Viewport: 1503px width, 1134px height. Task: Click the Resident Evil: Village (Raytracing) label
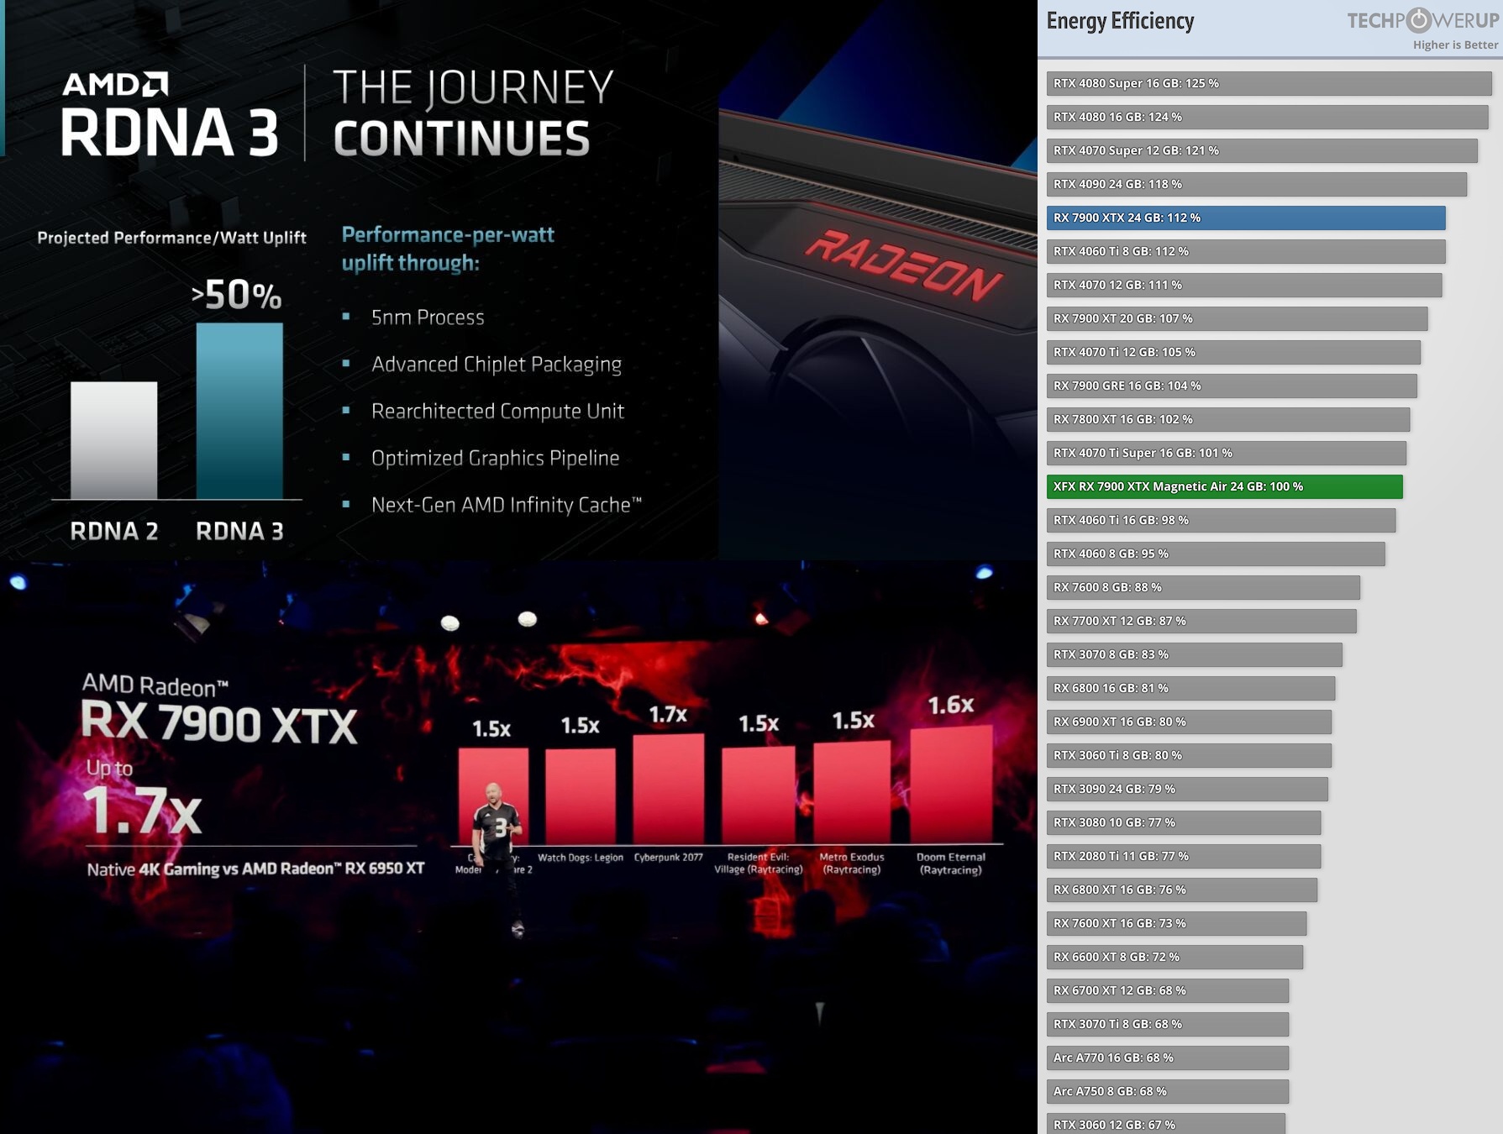pyautogui.click(x=759, y=864)
